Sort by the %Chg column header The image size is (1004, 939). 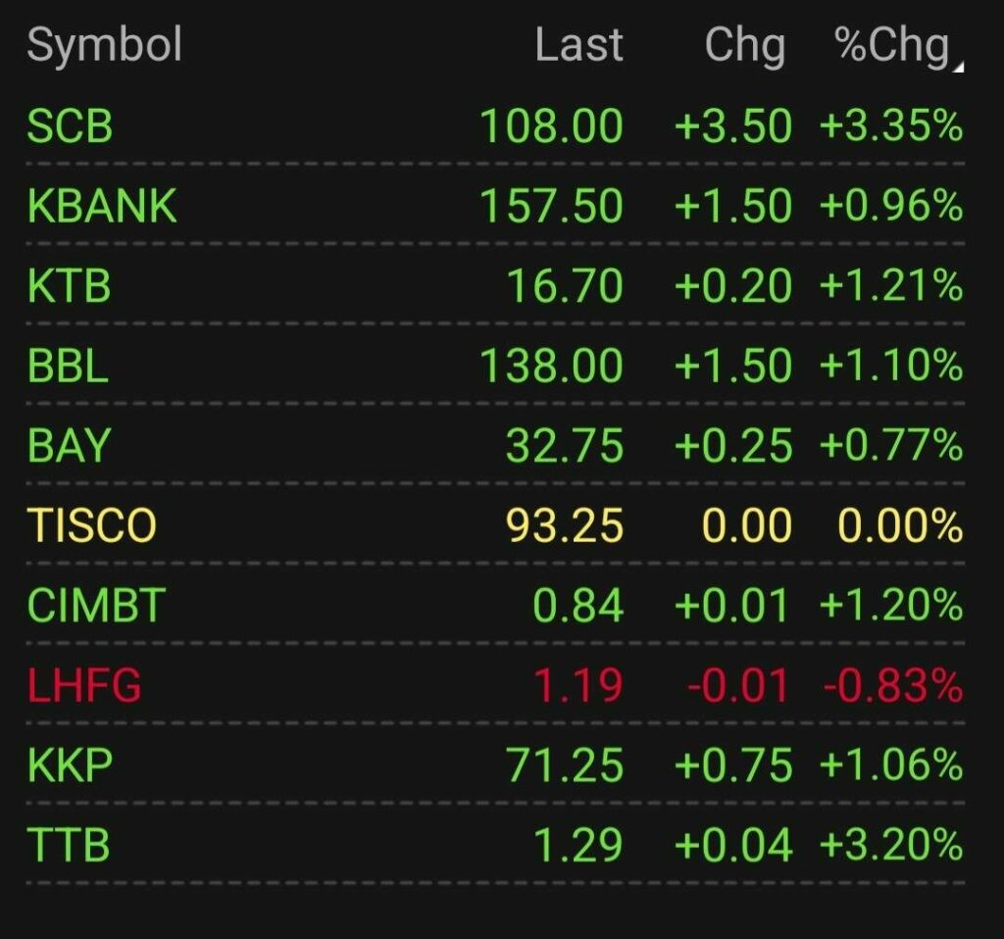coord(892,46)
